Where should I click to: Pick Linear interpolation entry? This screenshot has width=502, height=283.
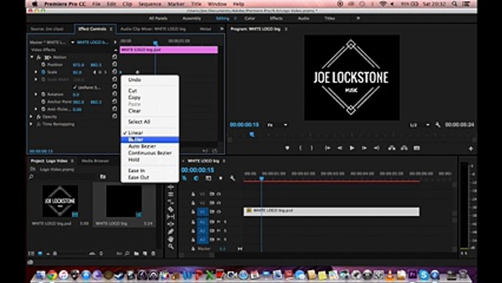point(150,133)
